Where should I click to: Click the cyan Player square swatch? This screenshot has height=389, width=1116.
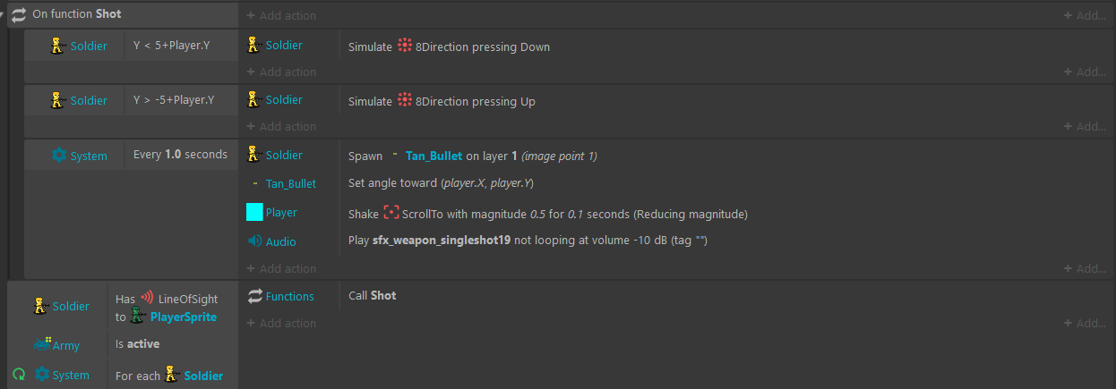pos(254,212)
